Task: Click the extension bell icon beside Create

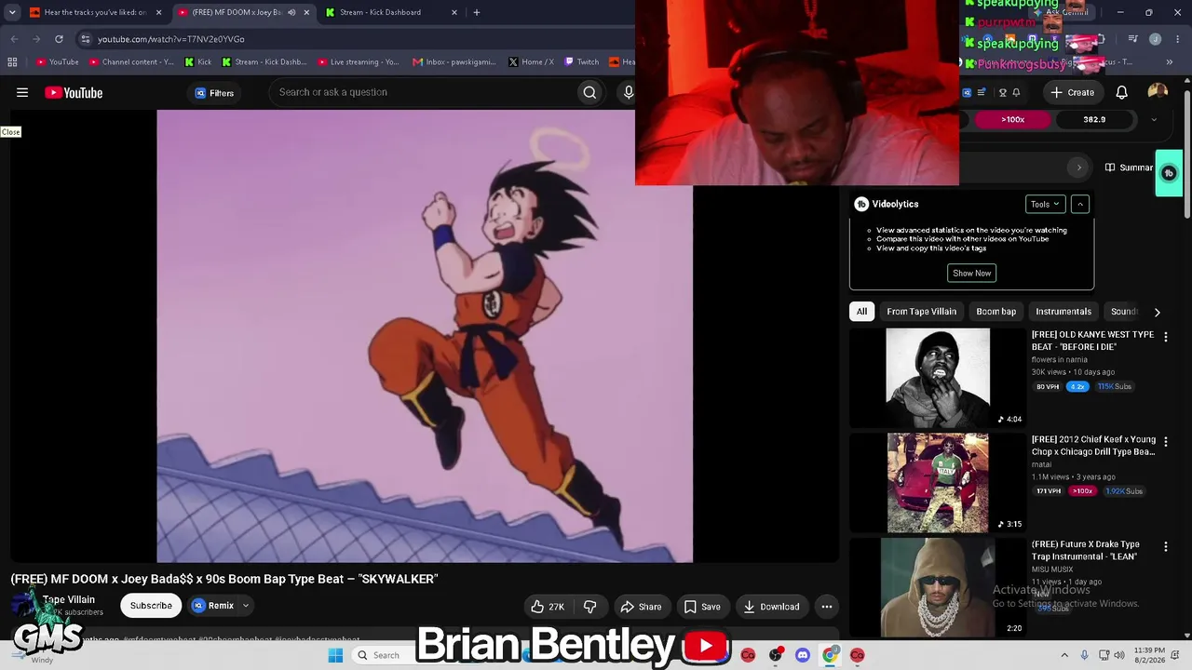Action: (1016, 92)
